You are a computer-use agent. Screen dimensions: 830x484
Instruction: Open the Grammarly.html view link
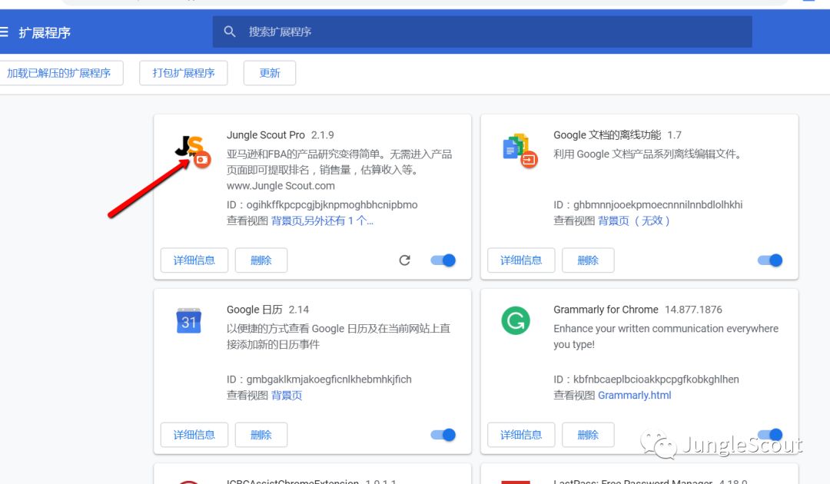tap(634, 396)
